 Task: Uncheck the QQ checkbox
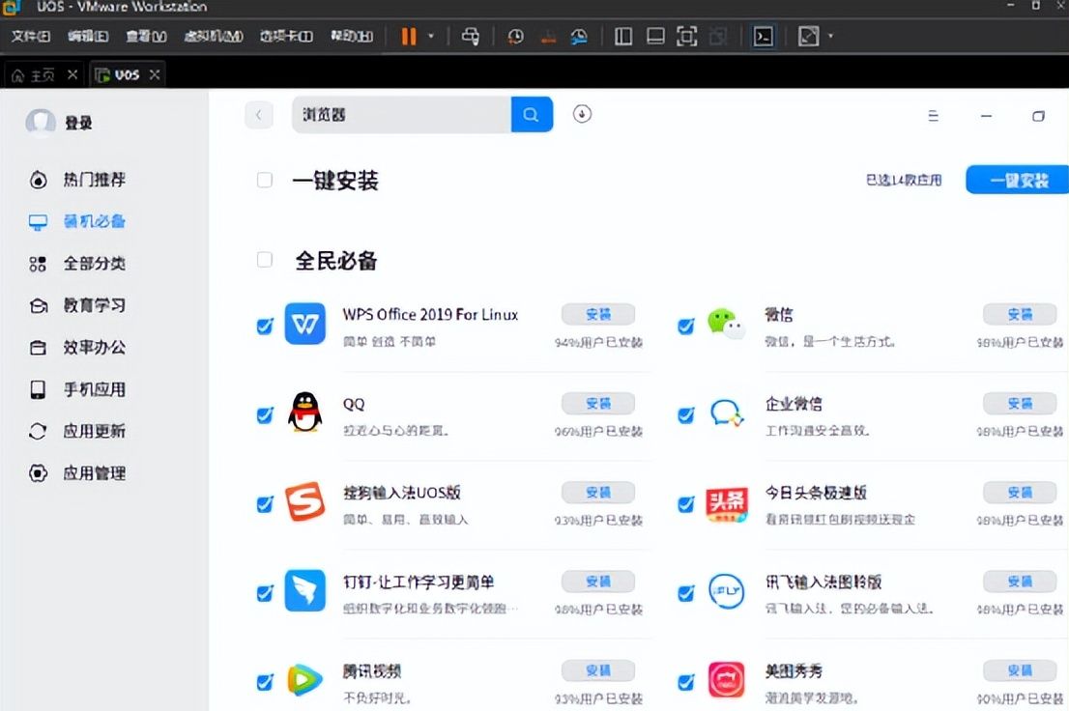[x=265, y=415]
